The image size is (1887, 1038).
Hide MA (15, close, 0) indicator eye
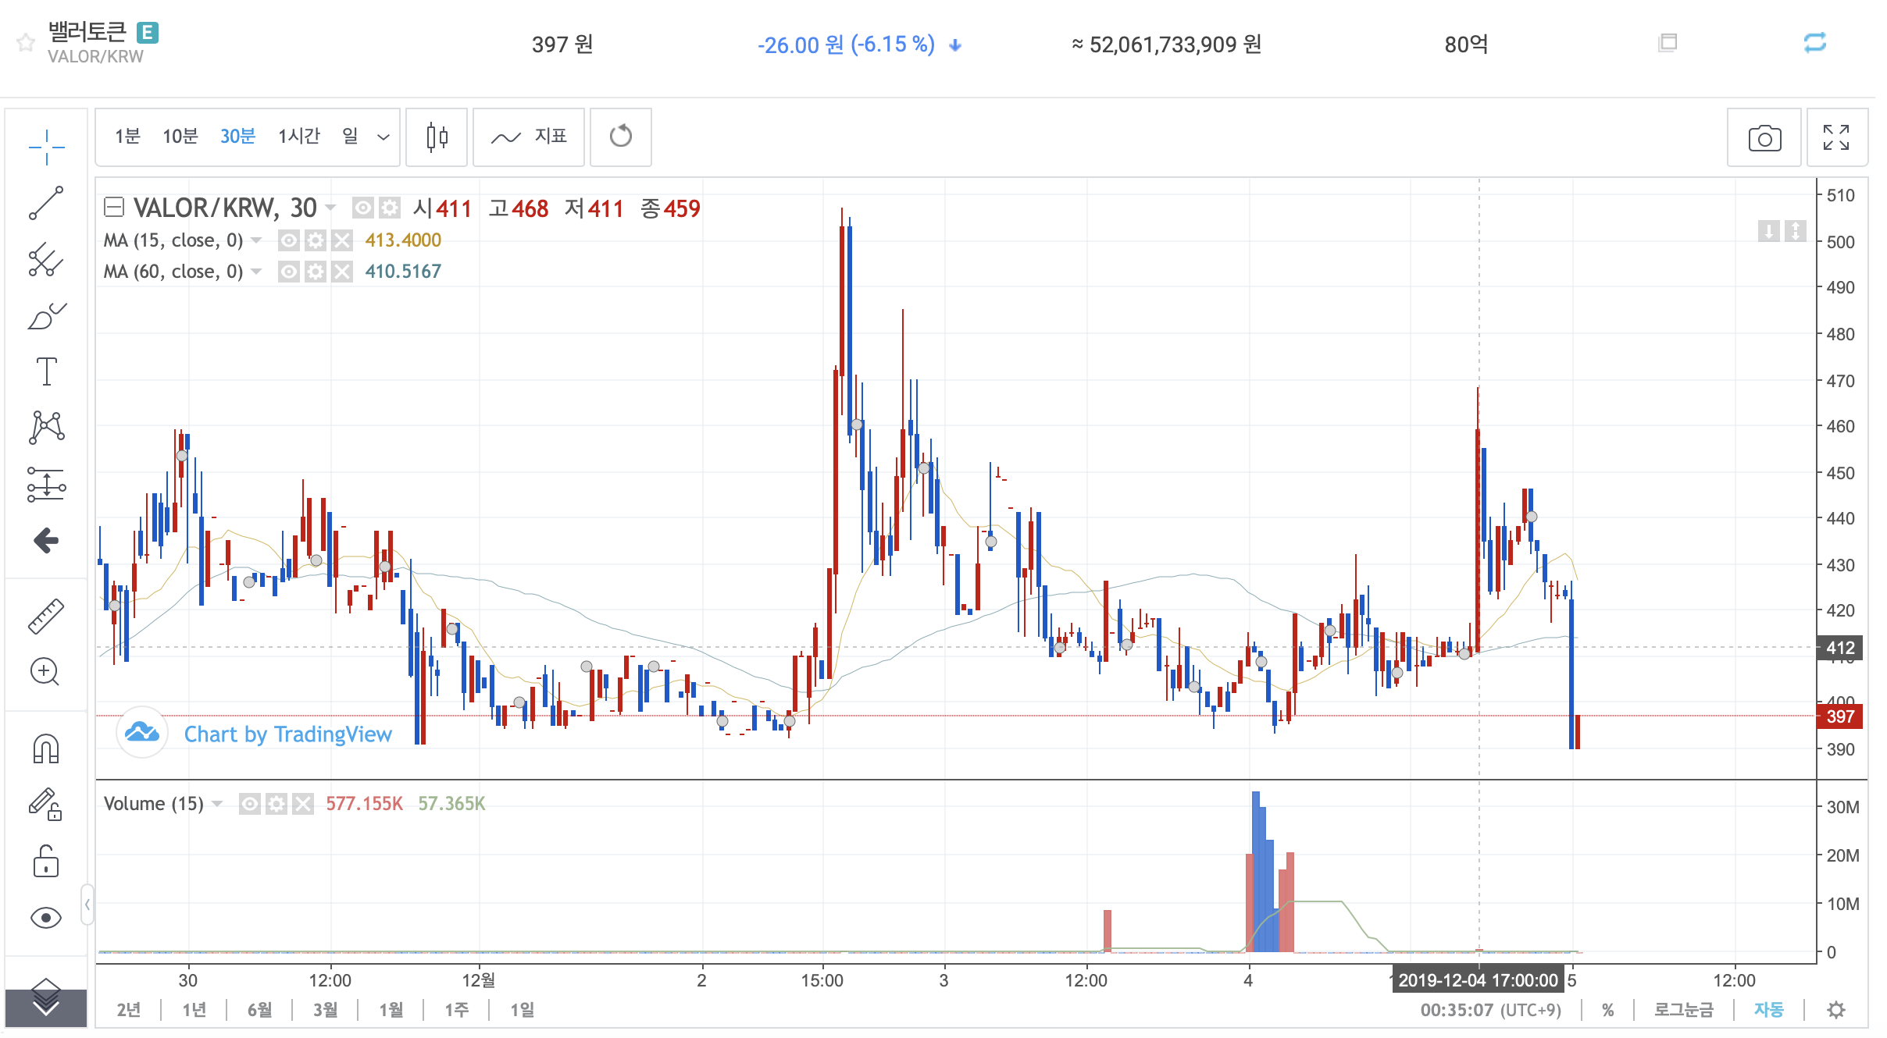[289, 240]
